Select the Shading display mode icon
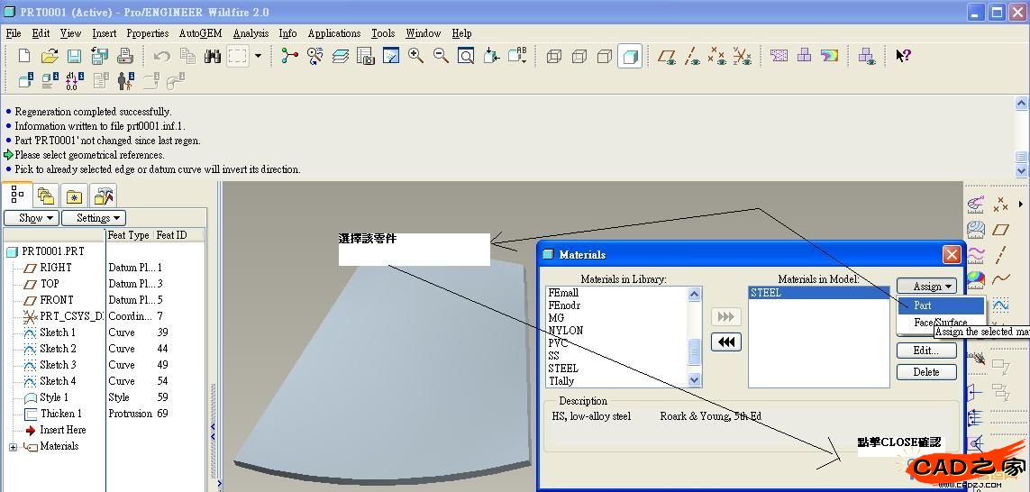The width and height of the screenshot is (1030, 492). pos(630,56)
